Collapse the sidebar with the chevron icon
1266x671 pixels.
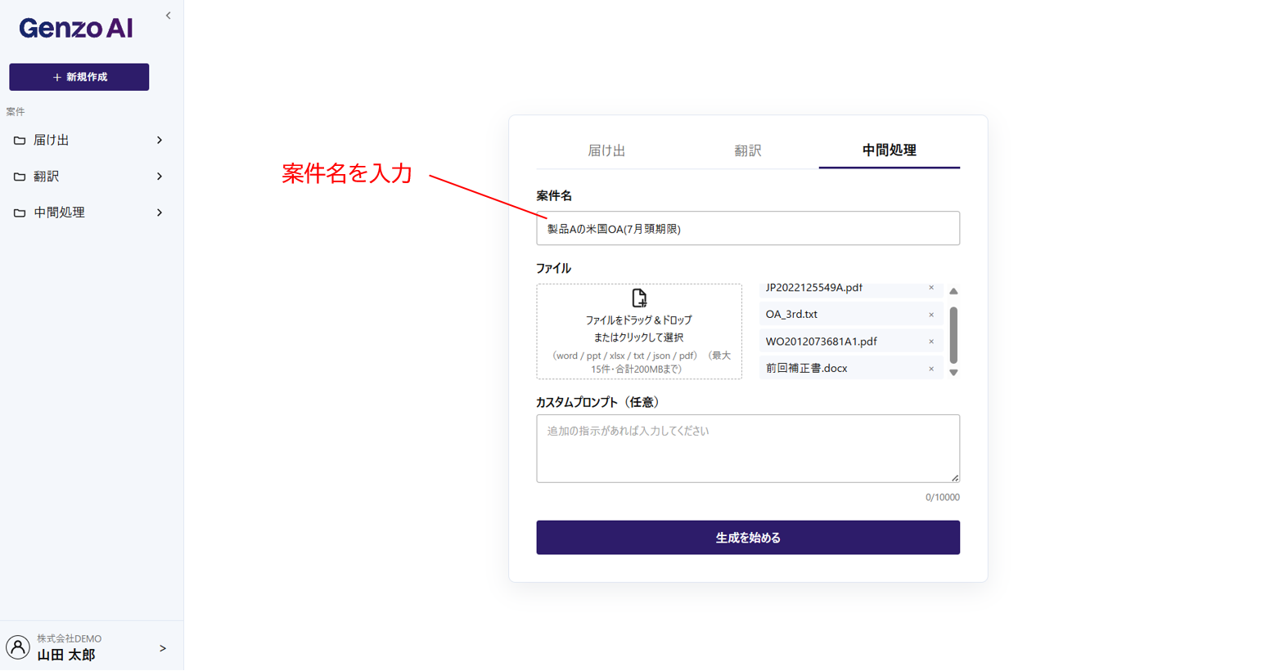click(x=168, y=16)
